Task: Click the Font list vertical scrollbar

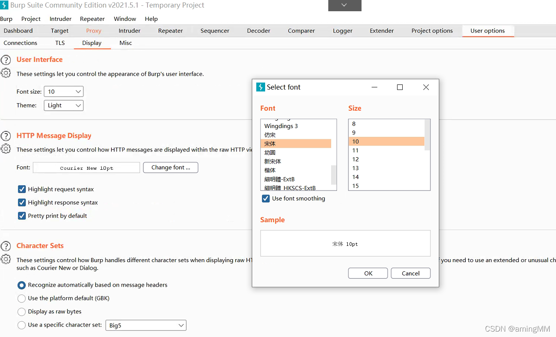Action: pos(334,175)
